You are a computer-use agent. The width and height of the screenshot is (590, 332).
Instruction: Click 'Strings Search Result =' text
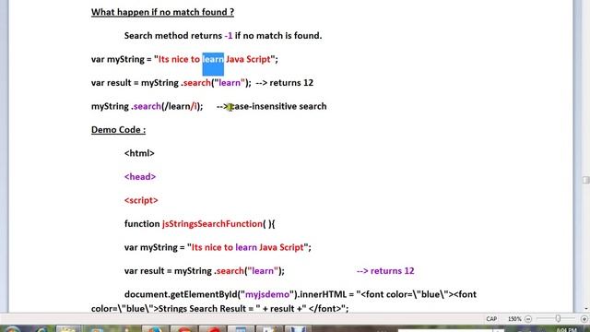coord(206,309)
